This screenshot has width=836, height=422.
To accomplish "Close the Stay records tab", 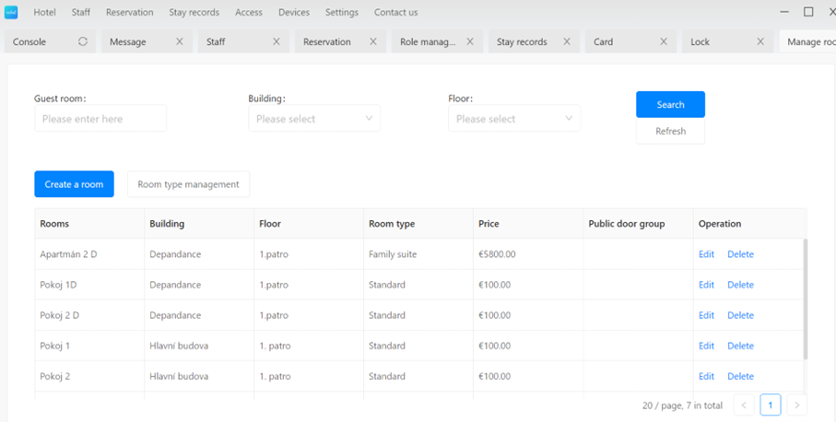I will [567, 41].
